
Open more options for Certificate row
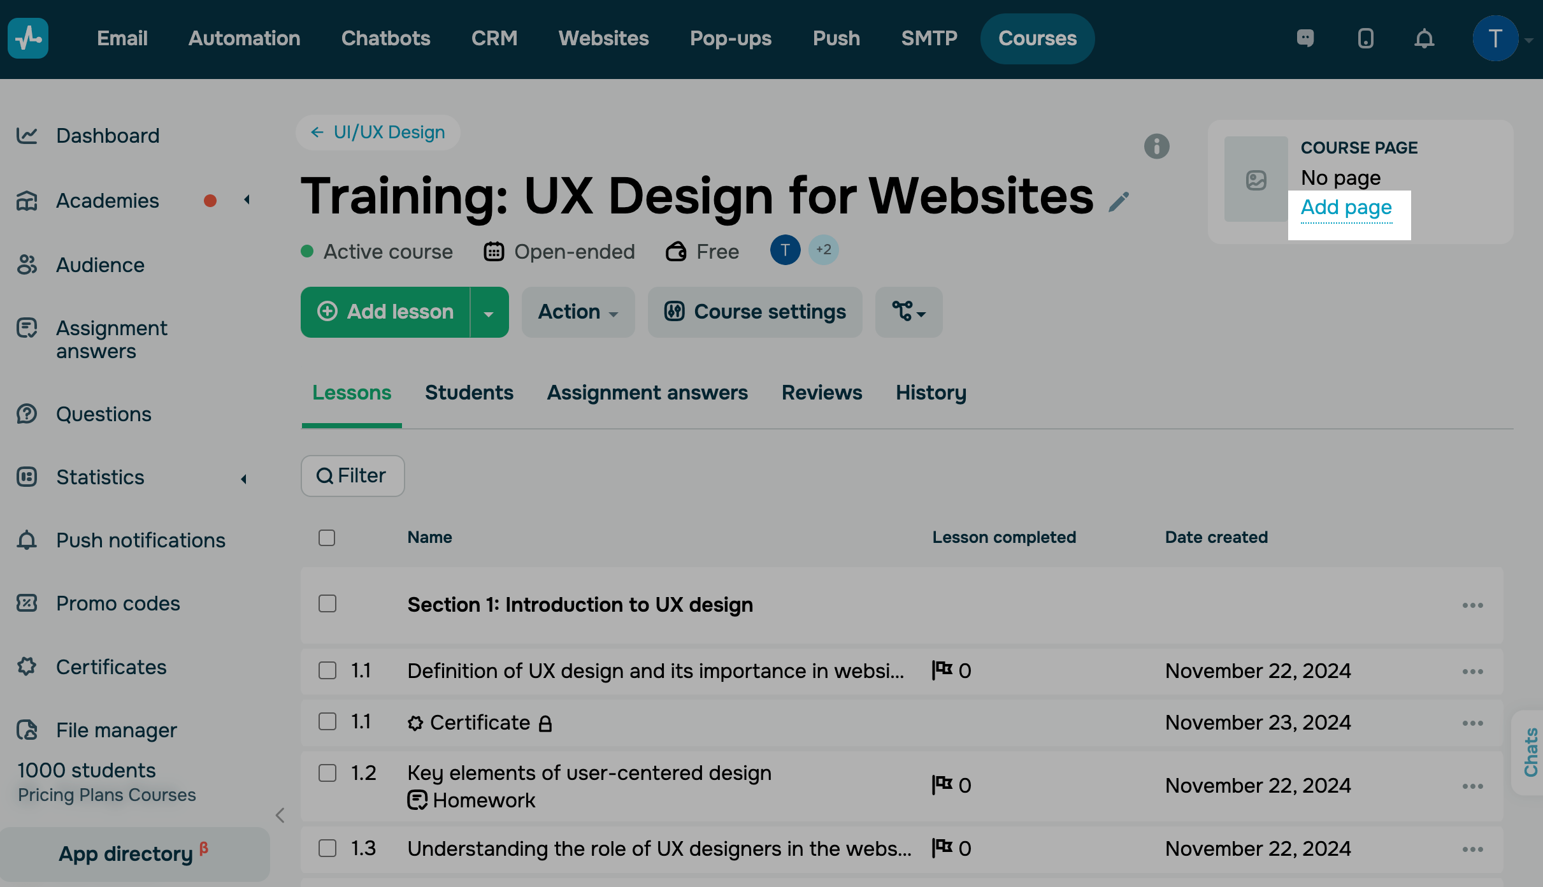1472,723
